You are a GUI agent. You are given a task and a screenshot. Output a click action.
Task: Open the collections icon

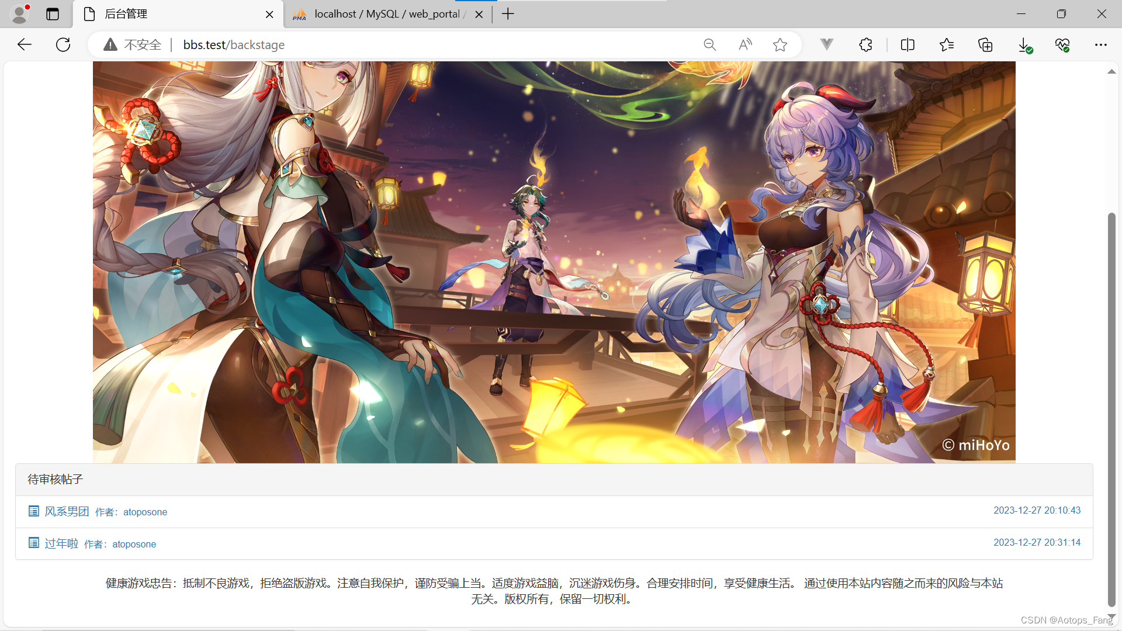click(x=985, y=45)
